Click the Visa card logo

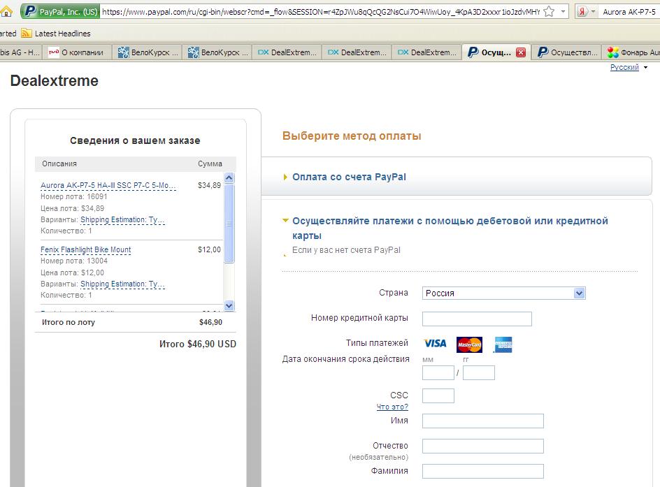point(436,344)
